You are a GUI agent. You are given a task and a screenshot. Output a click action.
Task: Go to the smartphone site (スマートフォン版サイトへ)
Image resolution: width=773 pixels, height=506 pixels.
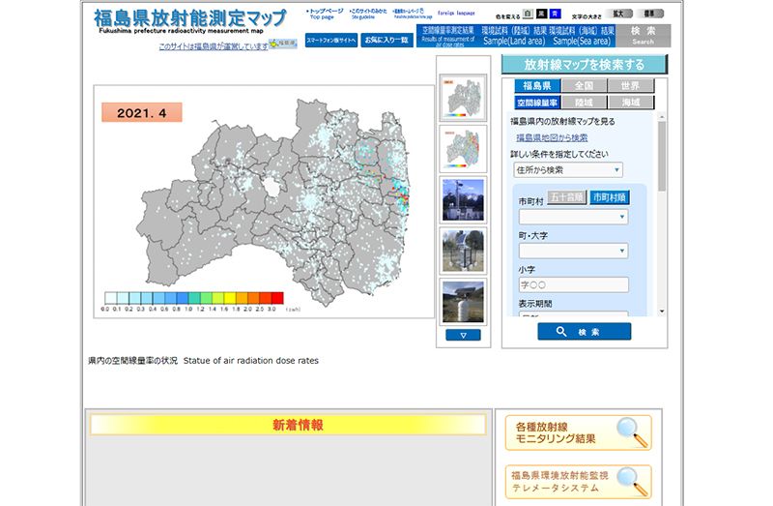pos(330,40)
